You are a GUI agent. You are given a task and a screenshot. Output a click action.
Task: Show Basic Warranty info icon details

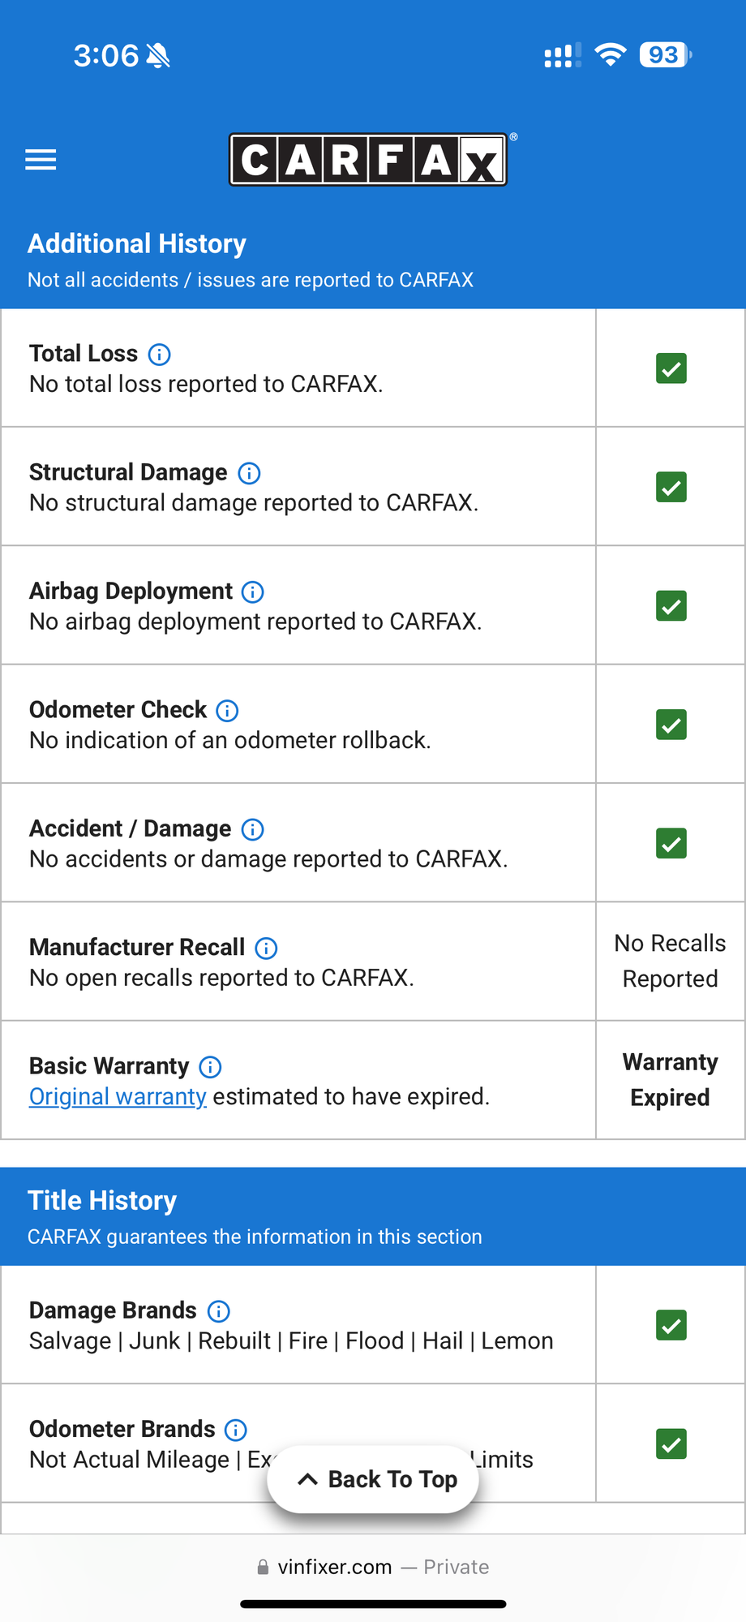[x=210, y=1067]
